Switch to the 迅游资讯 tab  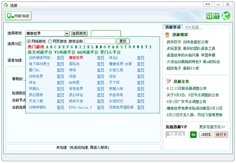tap(173, 27)
